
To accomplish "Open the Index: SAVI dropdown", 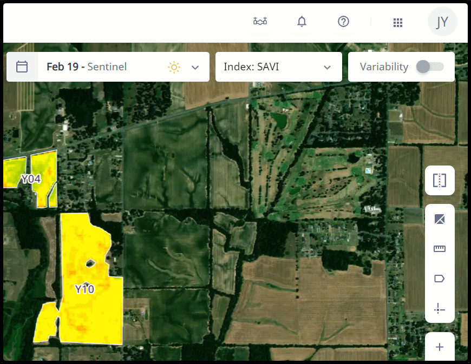I will [278, 67].
